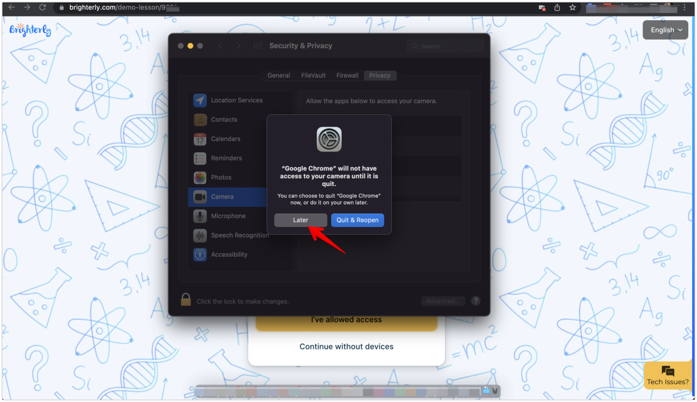This screenshot has width=697, height=402.
Task: Click the Reminders list icon
Action: (200, 158)
